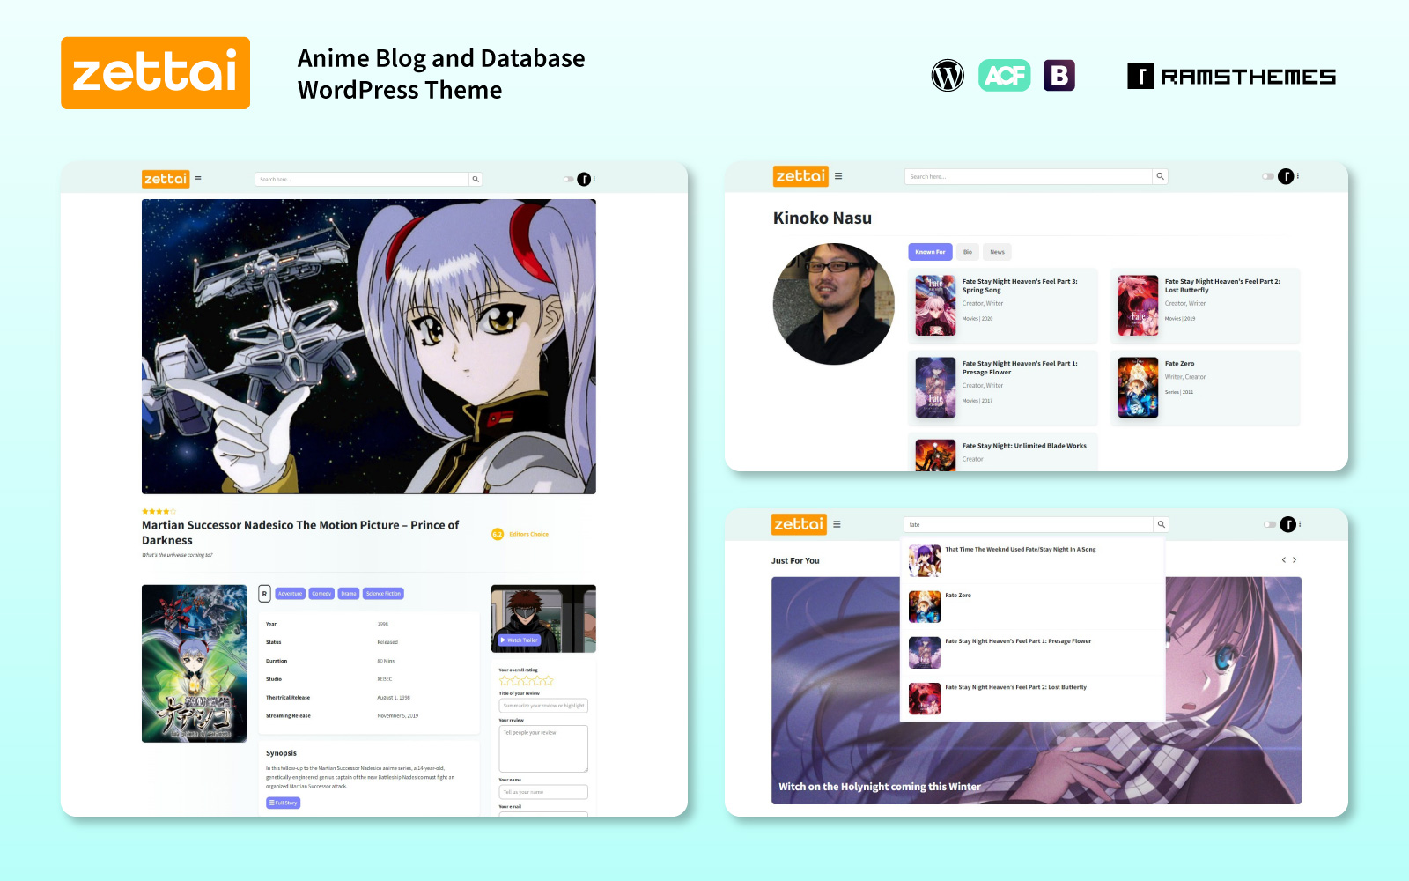Viewport: 1409px width, 881px height.
Task: Click the 'Tell people your review' textarea
Action: tap(543, 749)
